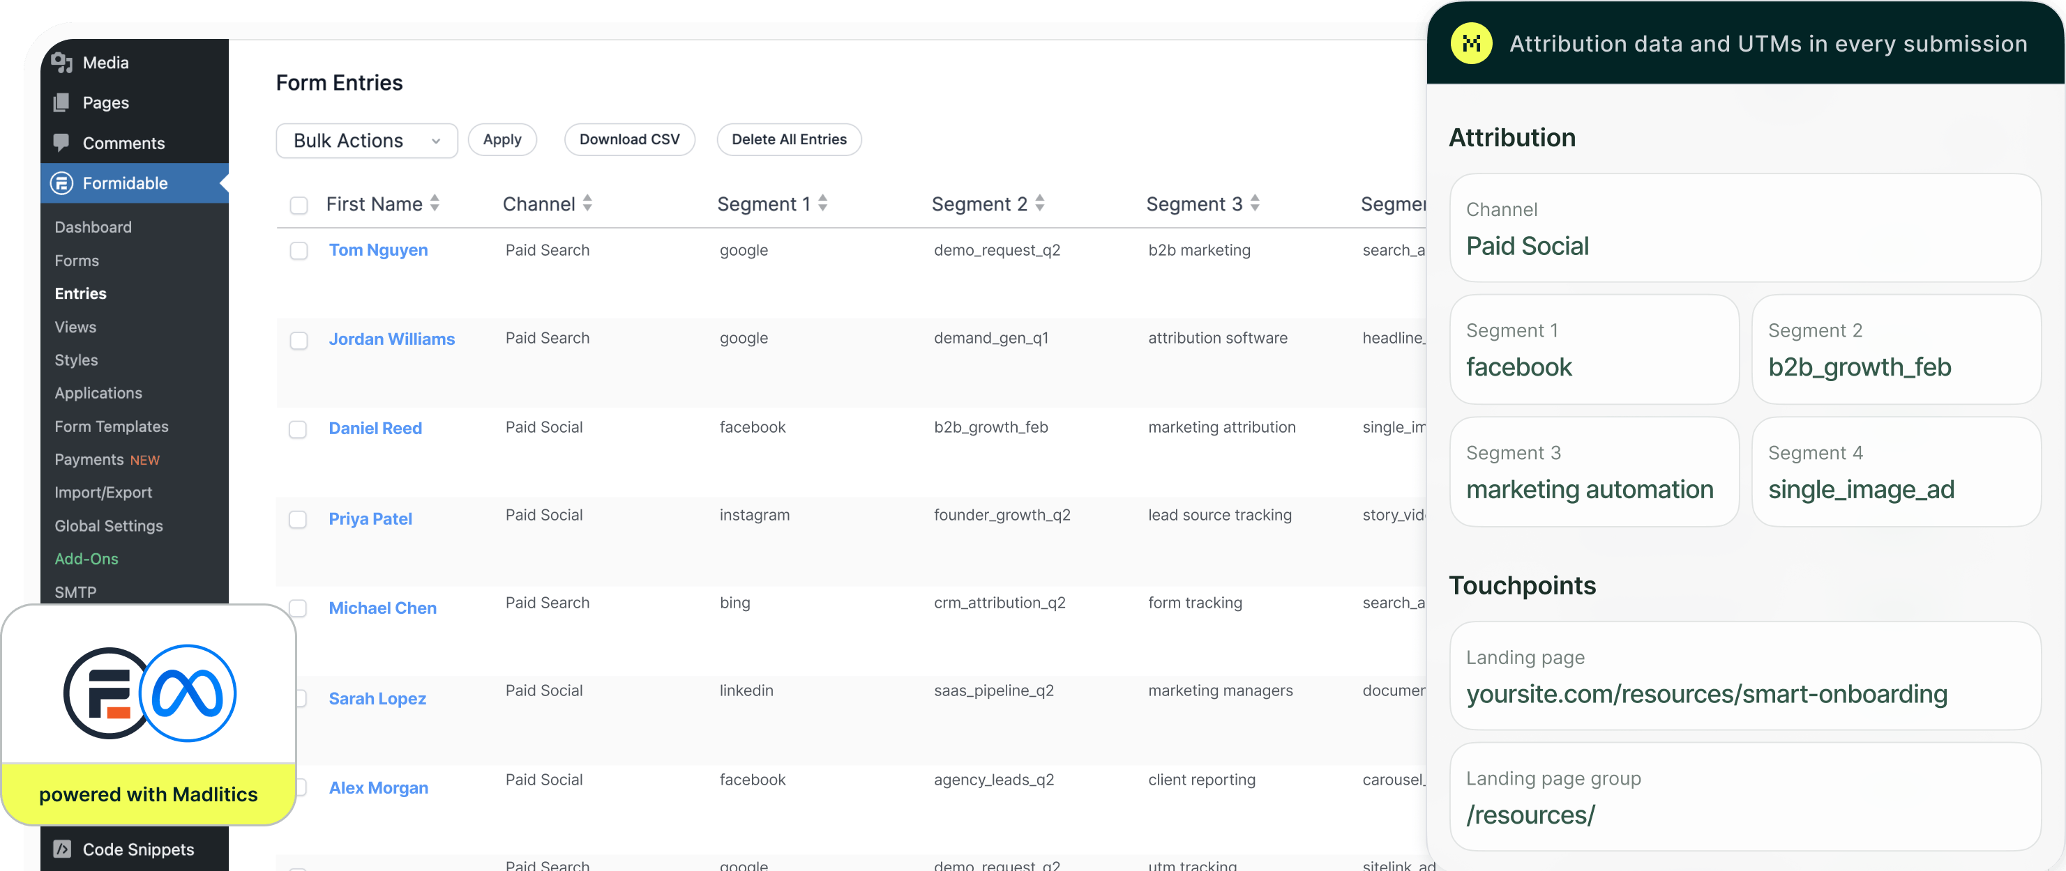Sort by Segment 1 using sort arrows
This screenshot has height=871, width=2066.
point(822,203)
